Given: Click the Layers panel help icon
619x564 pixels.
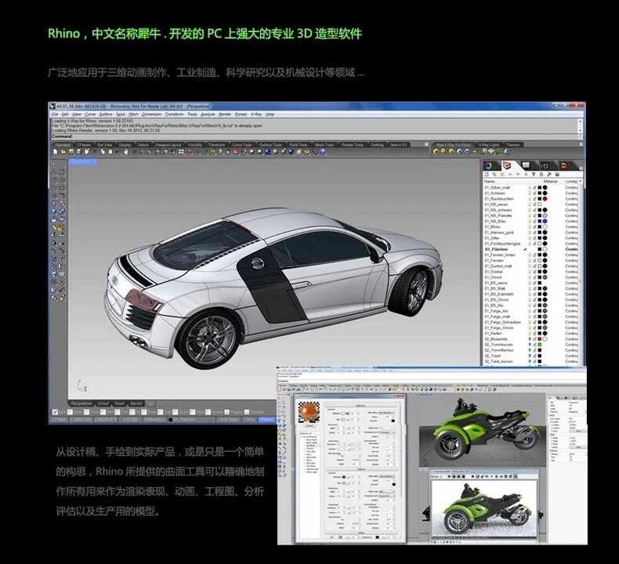Looking at the screenshot, I should (557, 174).
